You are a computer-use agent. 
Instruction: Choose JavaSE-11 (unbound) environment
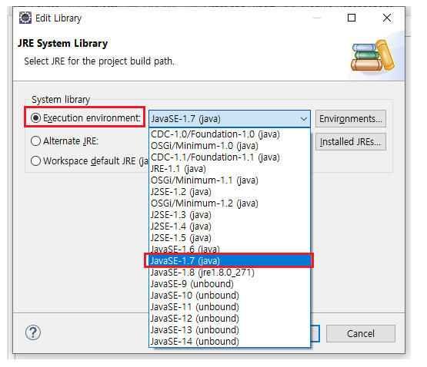point(229,307)
